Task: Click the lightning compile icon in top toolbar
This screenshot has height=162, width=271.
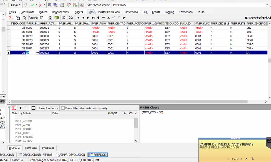Action: pos(25,5)
